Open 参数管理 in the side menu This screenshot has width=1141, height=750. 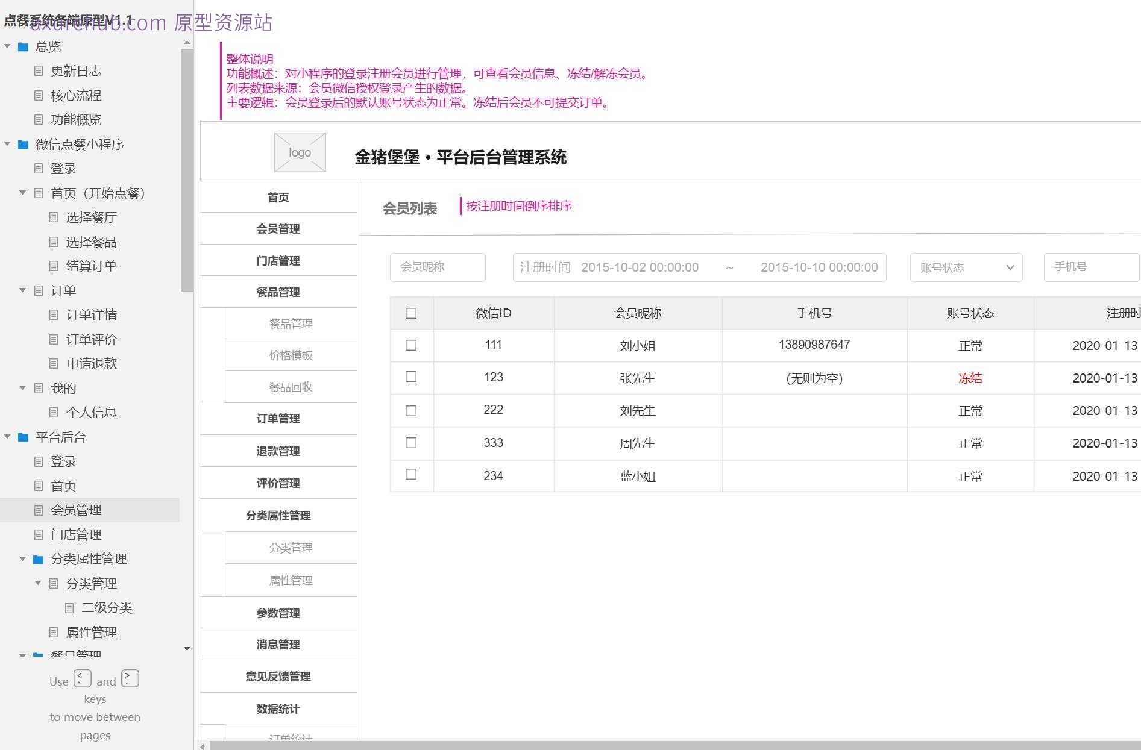[278, 613]
